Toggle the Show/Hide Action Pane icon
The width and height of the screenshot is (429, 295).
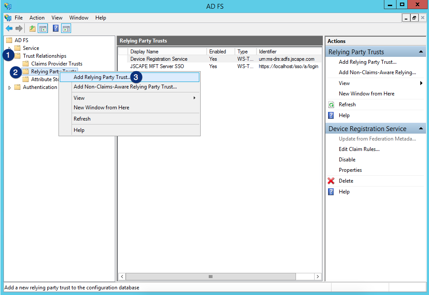tap(66, 29)
